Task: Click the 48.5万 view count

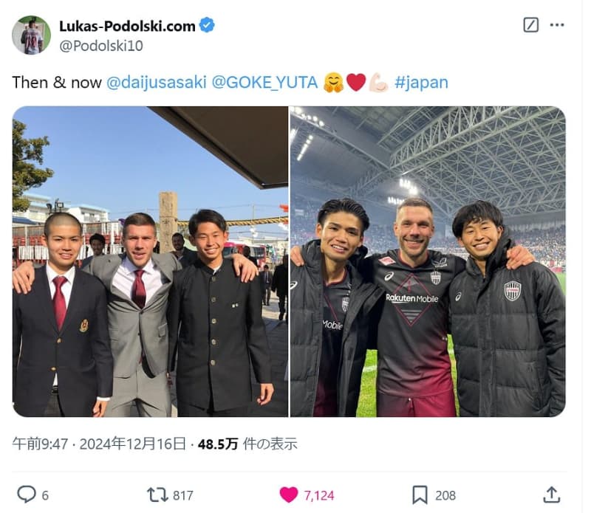Action: click(x=218, y=444)
